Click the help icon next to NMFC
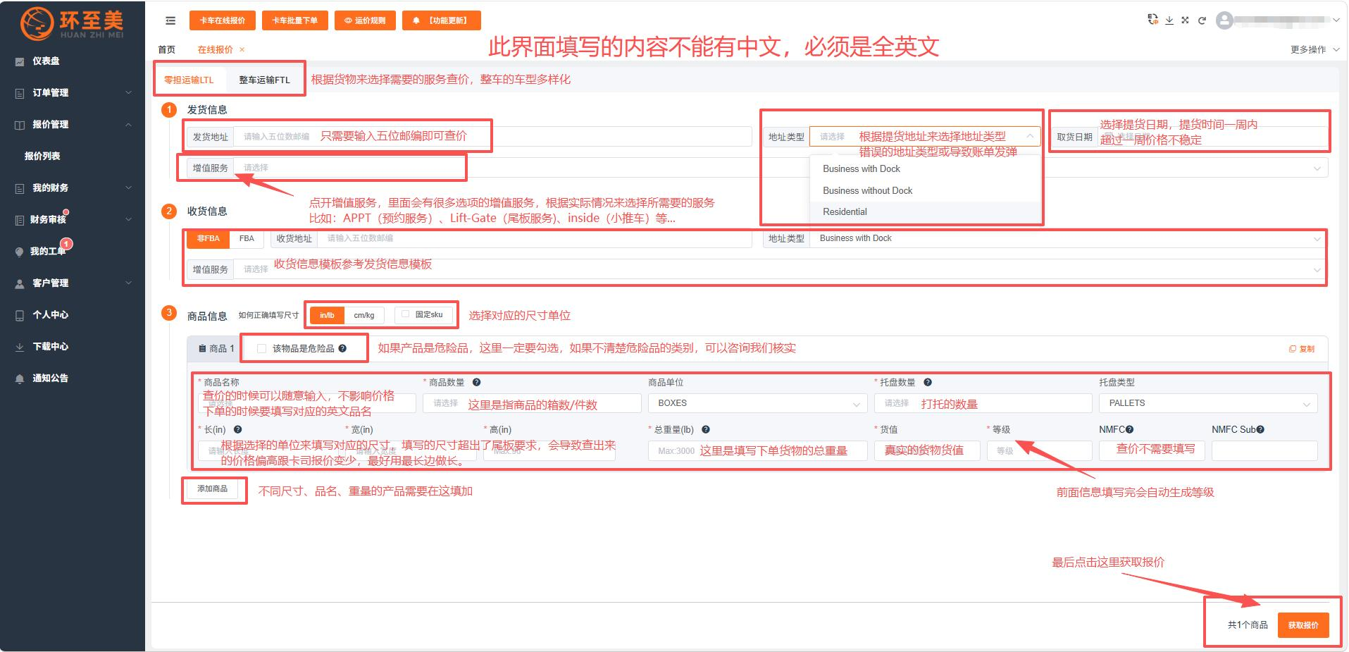The height and width of the screenshot is (652, 1349). [x=1130, y=429]
